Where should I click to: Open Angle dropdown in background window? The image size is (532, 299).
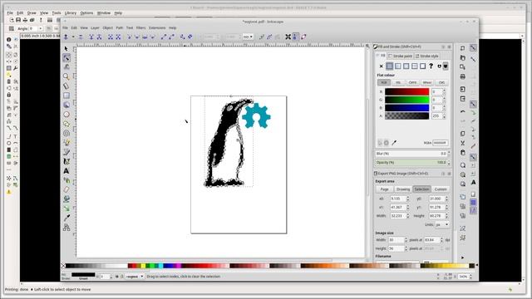[41, 28]
